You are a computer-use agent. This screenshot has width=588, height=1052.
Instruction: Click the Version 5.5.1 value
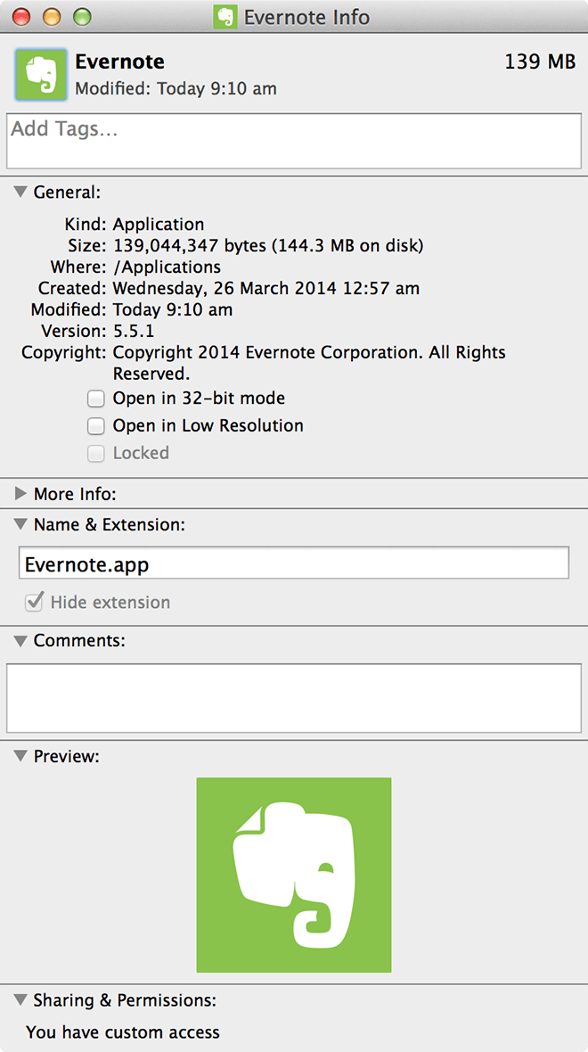coord(135,331)
